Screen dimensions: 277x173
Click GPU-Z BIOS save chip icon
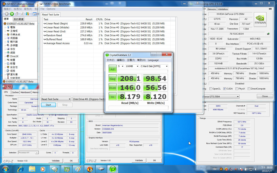pos(268,34)
